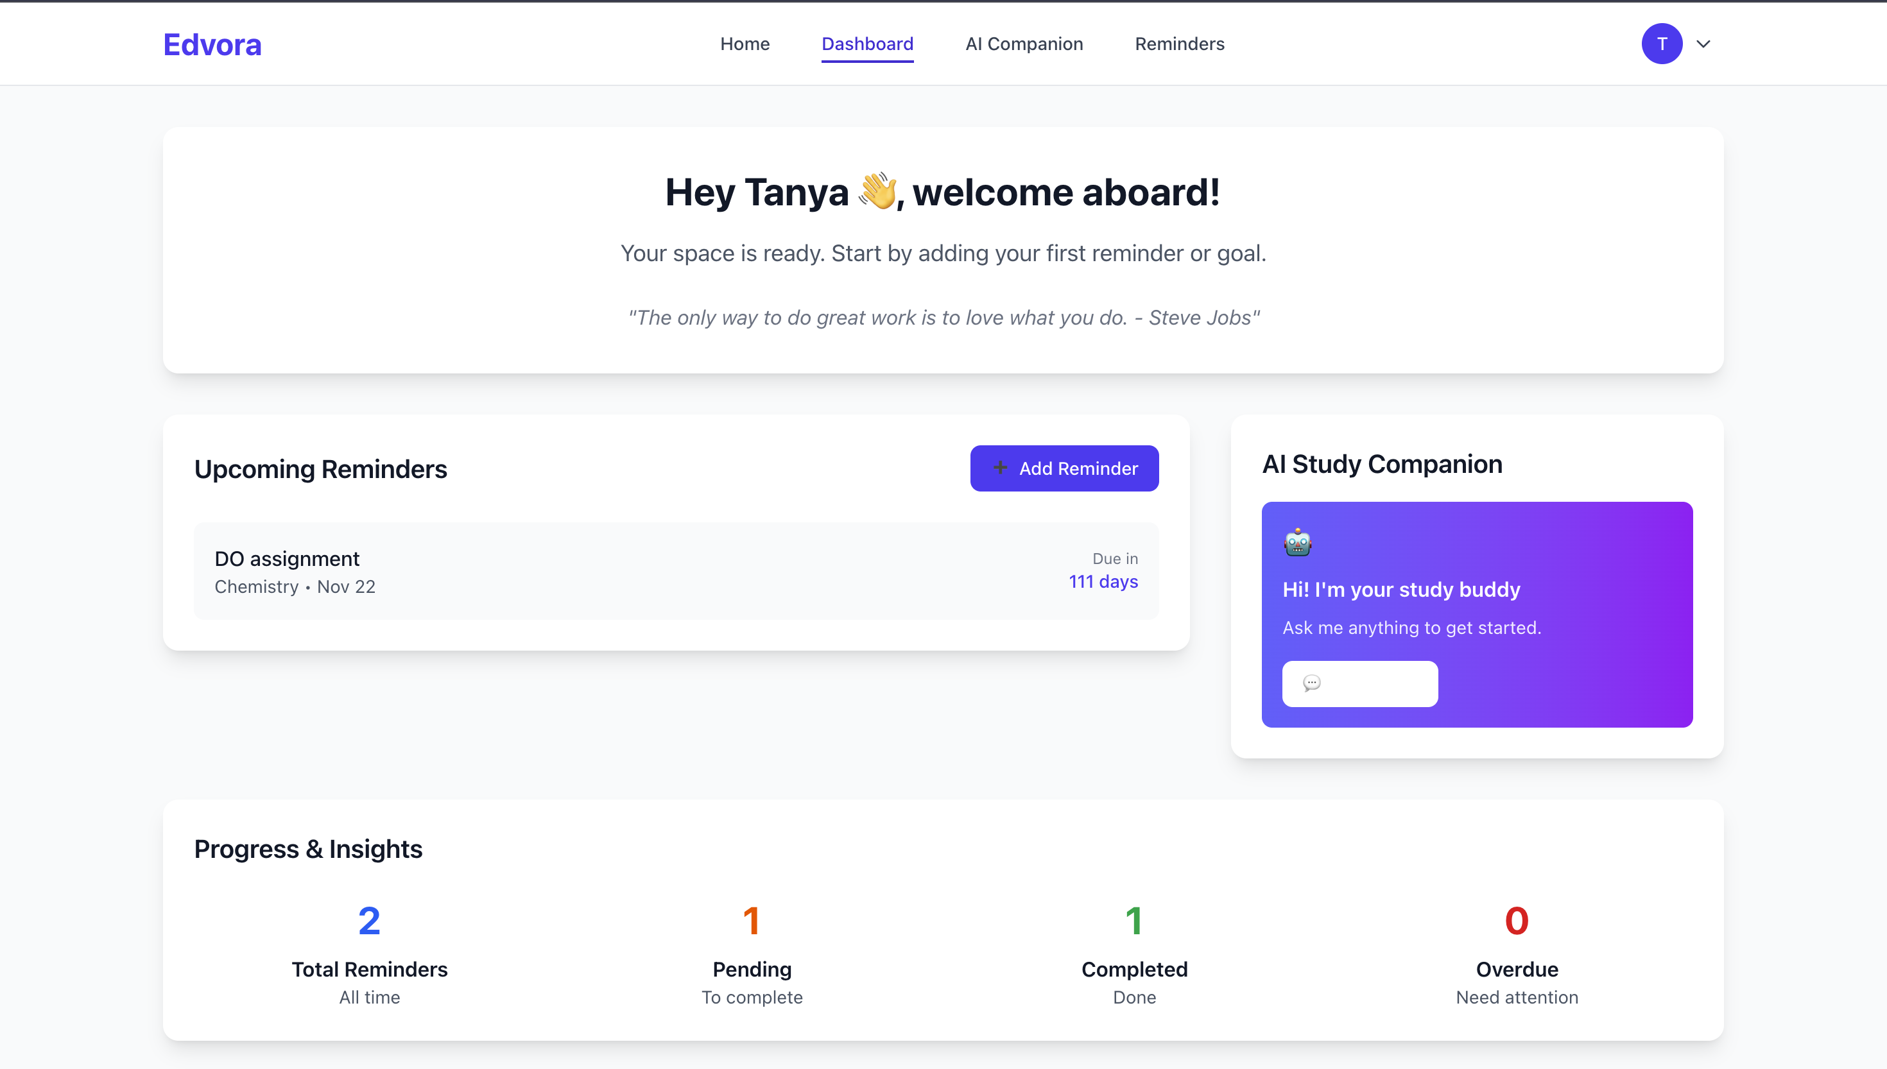
Task: Click the 111 days due label
Action: 1103,581
